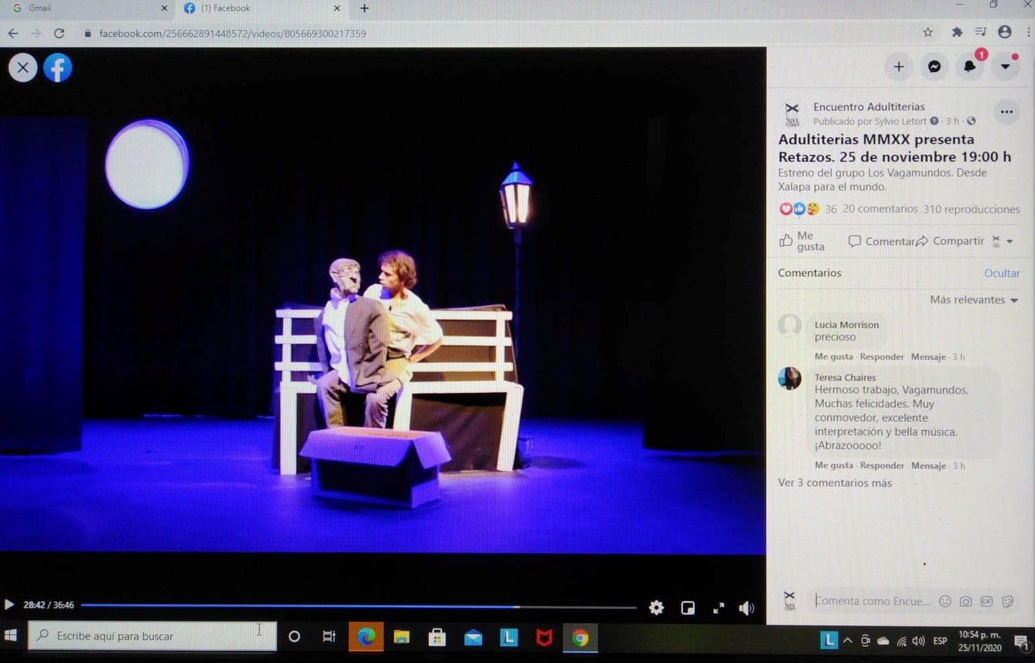Insert an emoji in the comment box
1035x663 pixels.
pos(945,601)
